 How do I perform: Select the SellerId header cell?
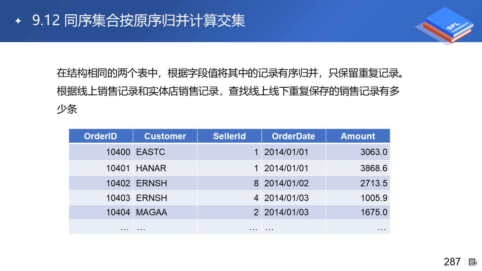[x=229, y=136]
